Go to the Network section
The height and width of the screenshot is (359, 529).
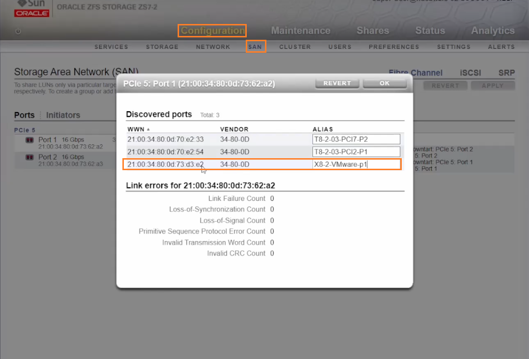(x=213, y=47)
